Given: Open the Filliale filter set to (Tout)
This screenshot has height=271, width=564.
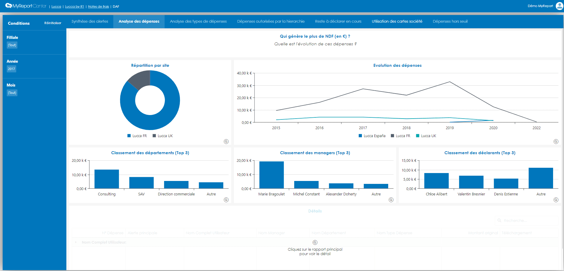Looking at the screenshot, I should click(12, 45).
